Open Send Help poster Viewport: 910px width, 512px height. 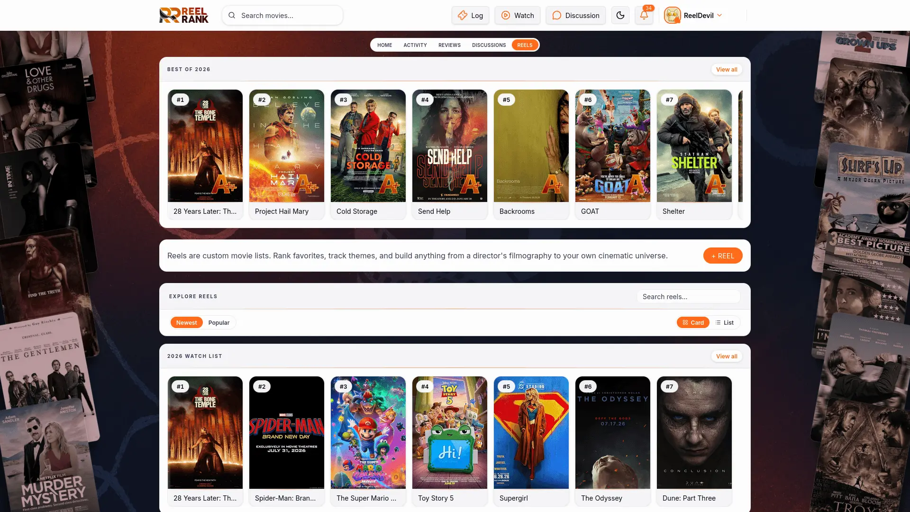coord(450,146)
